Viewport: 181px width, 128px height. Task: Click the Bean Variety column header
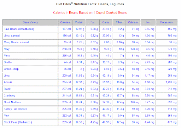(x=30, y=22)
